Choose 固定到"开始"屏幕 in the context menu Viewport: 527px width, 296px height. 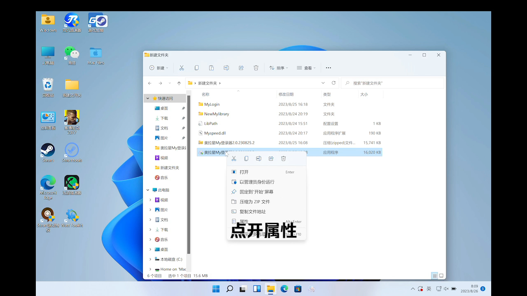[x=266, y=192]
